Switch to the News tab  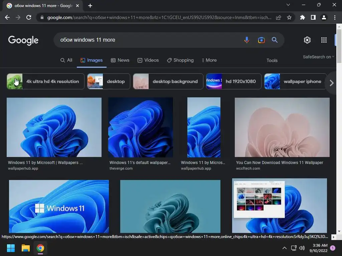click(120, 60)
